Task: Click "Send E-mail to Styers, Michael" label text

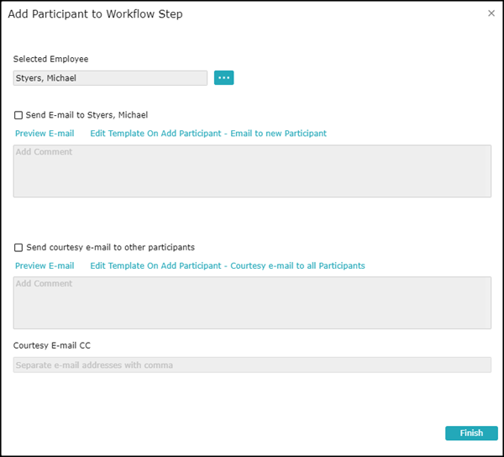Action: point(87,115)
